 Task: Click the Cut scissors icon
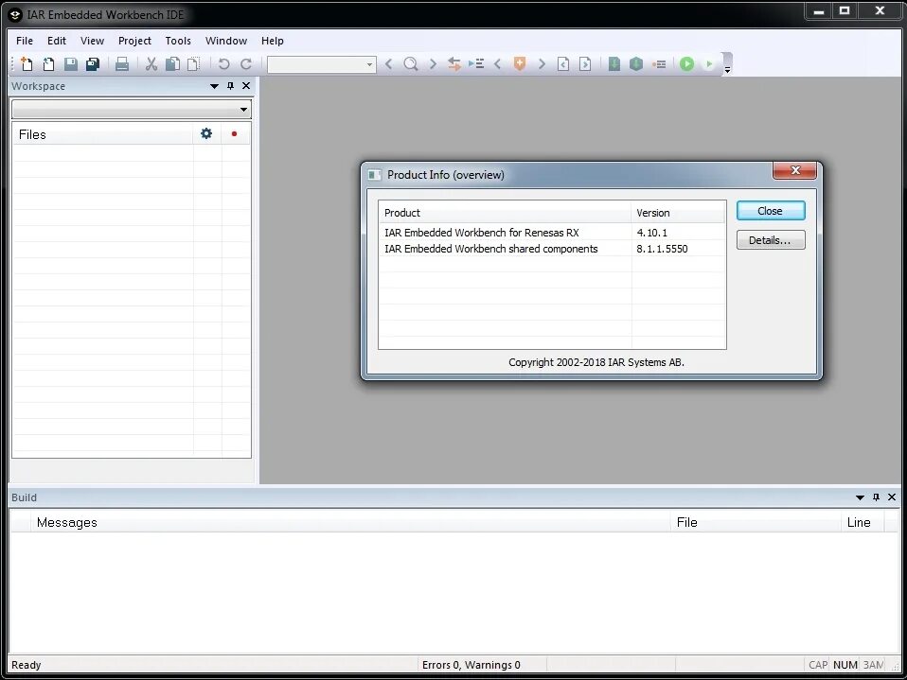151,64
